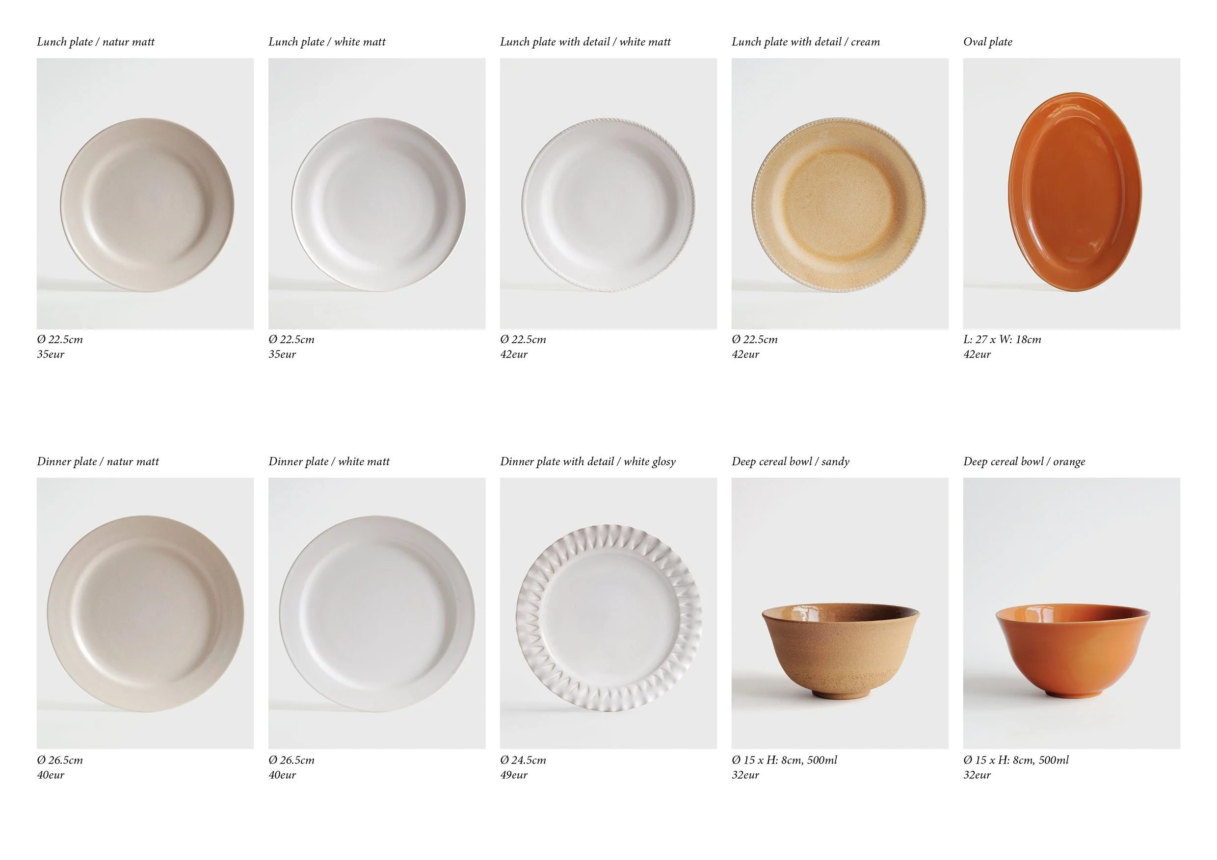
Task: Select the Lunch plate natur matt photo
Action: click(145, 194)
